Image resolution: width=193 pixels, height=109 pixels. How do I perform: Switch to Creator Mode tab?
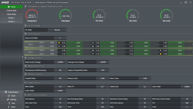[12, 11]
